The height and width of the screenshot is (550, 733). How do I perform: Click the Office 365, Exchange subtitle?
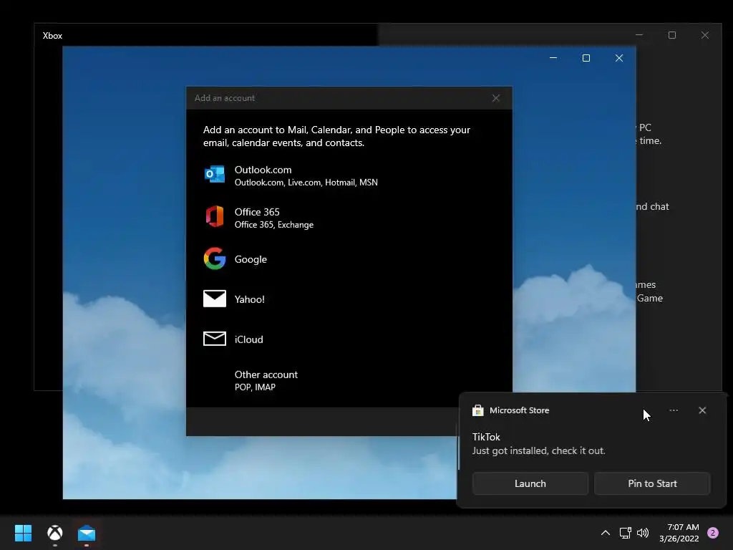(274, 225)
